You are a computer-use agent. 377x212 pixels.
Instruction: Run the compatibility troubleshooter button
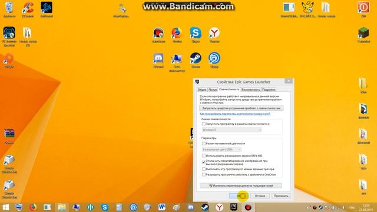(x=241, y=108)
